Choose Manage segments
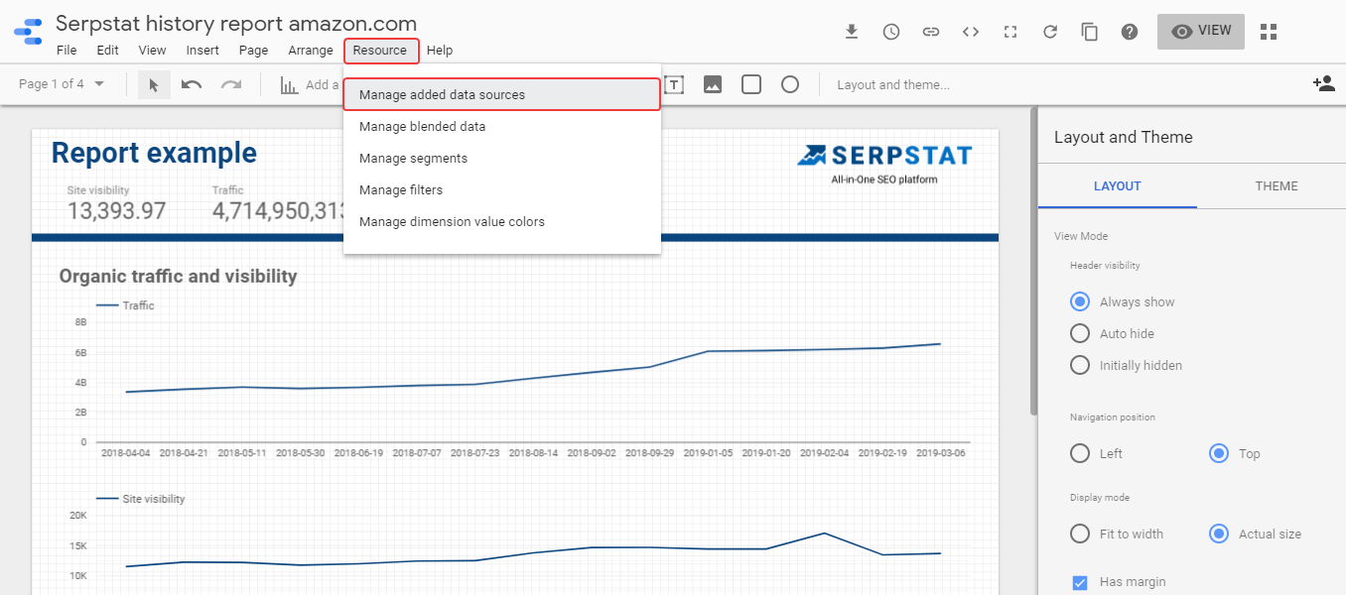Image resolution: width=1346 pixels, height=595 pixels. coord(501,158)
